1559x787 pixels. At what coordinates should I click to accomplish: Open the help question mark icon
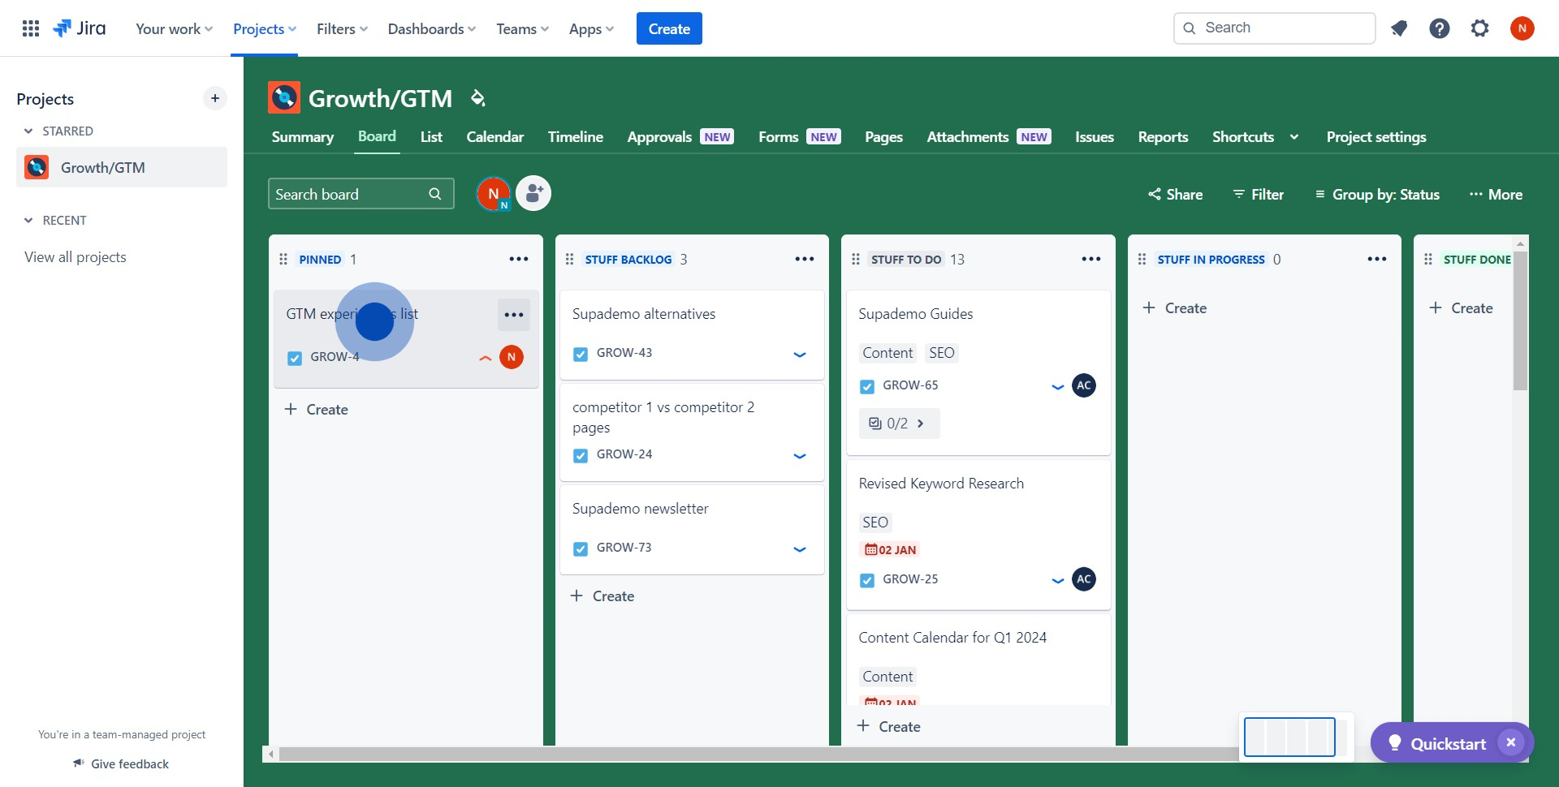click(1440, 28)
